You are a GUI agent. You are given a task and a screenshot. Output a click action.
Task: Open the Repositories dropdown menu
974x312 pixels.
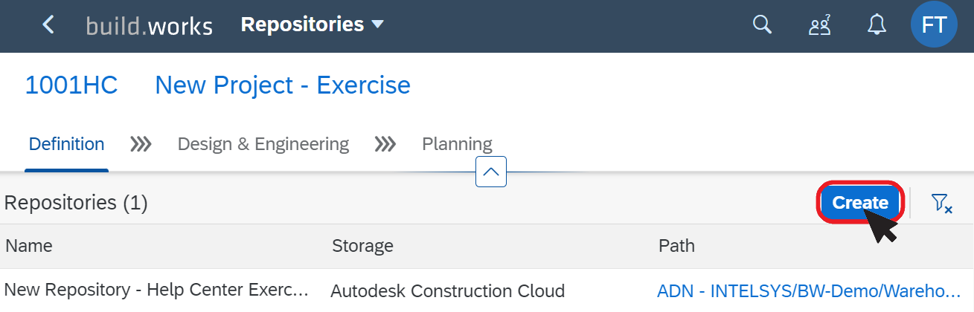[313, 25]
